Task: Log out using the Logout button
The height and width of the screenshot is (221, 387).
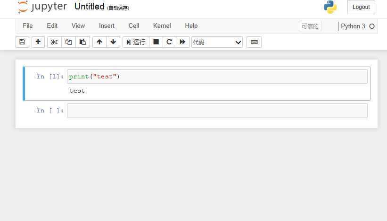Action: point(361,7)
